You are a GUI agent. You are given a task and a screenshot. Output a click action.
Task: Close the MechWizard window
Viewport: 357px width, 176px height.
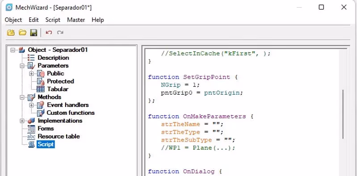344,7
